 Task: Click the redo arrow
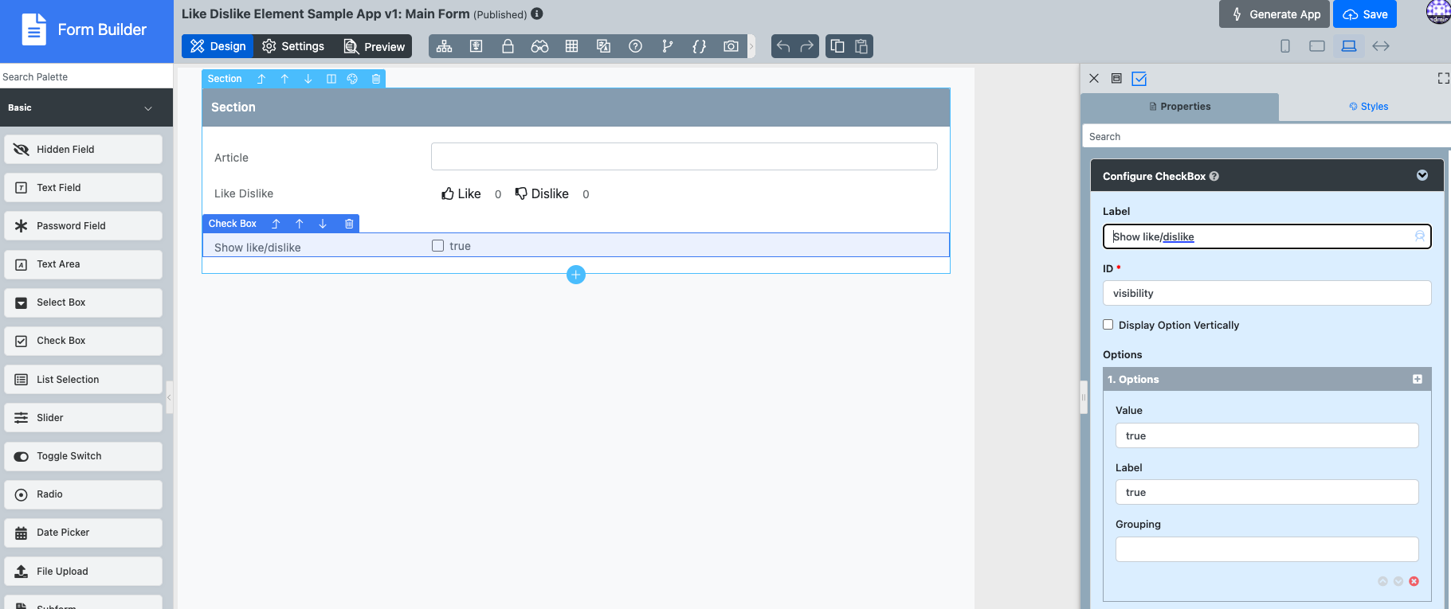[x=807, y=46]
